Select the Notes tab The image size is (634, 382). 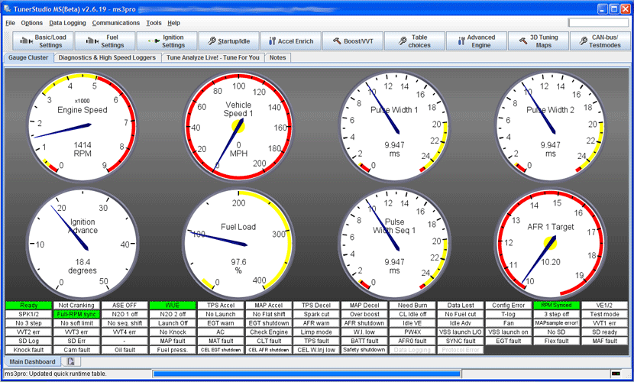278,57
